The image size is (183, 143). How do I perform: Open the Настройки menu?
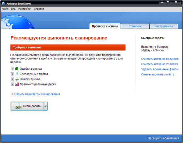(25, 9)
